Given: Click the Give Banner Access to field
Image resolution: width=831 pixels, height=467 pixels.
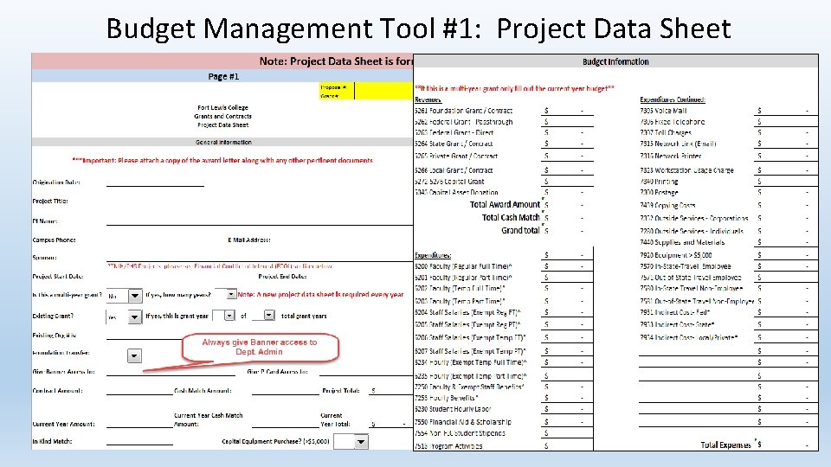Looking at the screenshot, I should 171,371.
